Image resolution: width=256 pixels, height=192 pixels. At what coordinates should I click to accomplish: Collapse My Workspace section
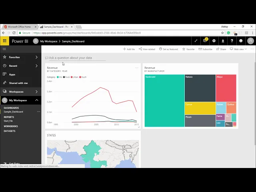click(36, 100)
